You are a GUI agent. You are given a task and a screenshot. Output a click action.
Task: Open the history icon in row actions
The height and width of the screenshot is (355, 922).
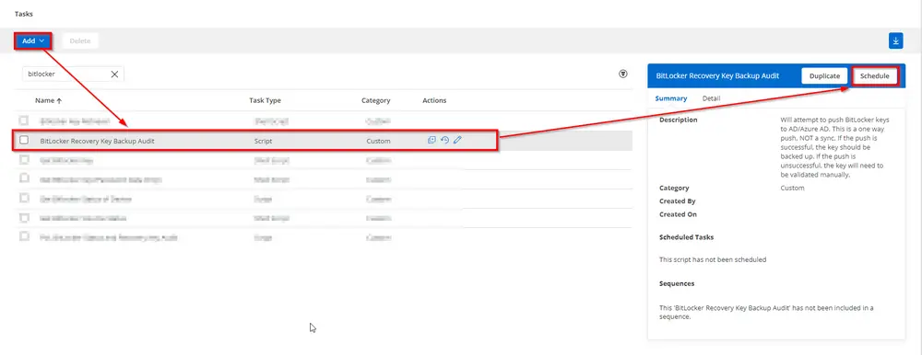[x=444, y=140]
